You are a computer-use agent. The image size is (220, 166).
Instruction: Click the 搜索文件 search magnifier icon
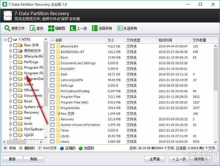(7, 28)
